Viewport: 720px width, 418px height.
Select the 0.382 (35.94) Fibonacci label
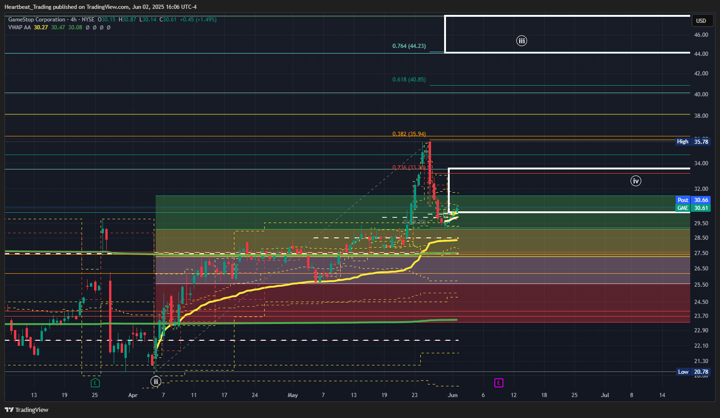pos(409,134)
